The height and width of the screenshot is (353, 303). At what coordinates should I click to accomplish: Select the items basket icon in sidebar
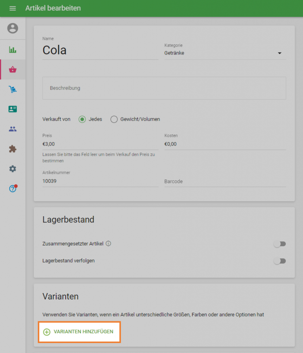coord(13,70)
